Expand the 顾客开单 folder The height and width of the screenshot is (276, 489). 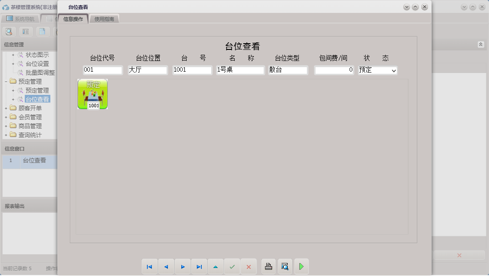(x=6, y=109)
